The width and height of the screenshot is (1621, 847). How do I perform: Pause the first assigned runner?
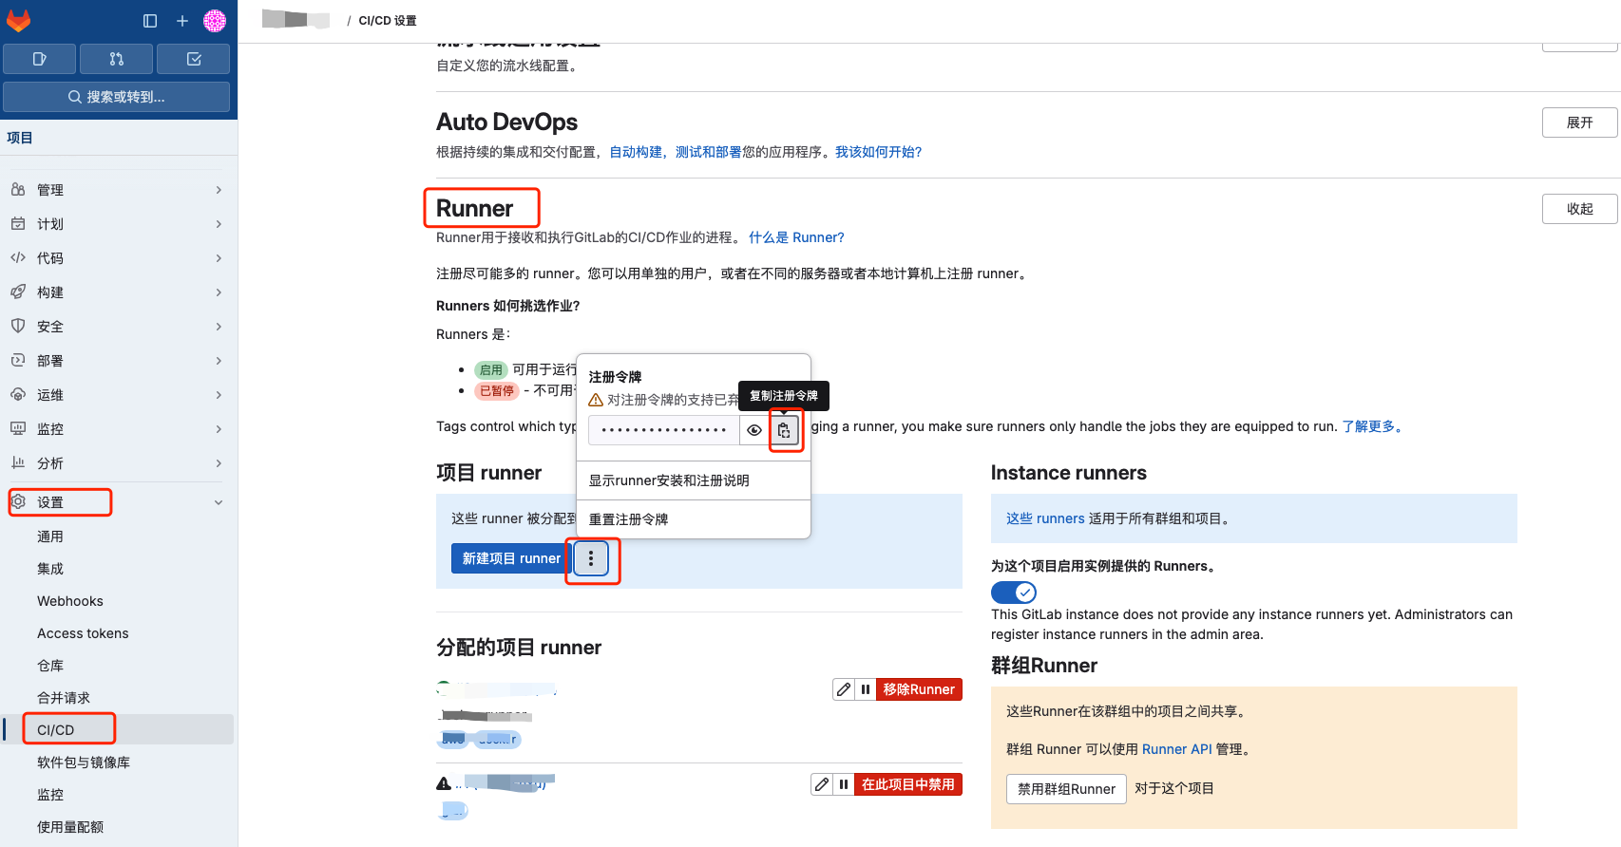tap(866, 689)
